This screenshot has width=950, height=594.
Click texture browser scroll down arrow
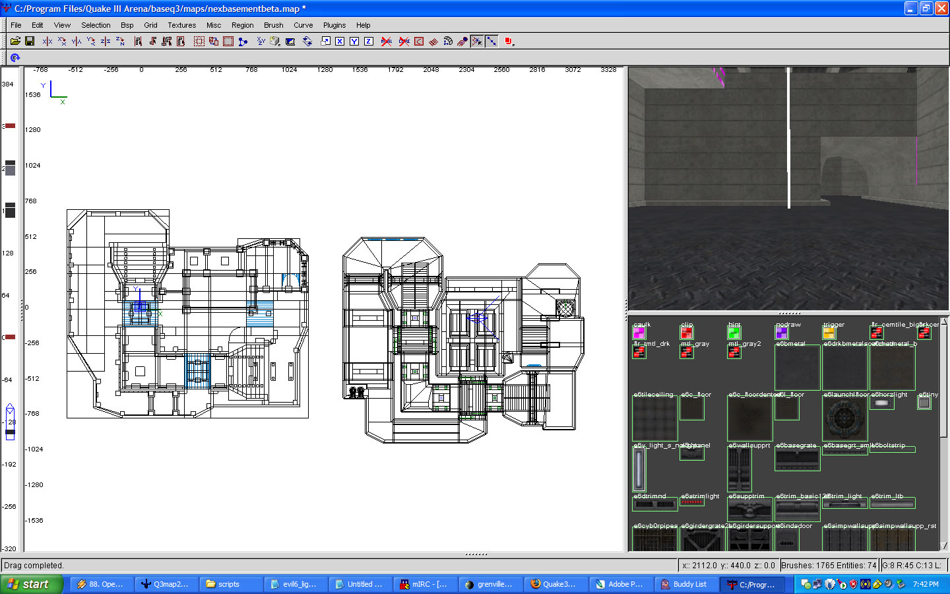click(943, 545)
